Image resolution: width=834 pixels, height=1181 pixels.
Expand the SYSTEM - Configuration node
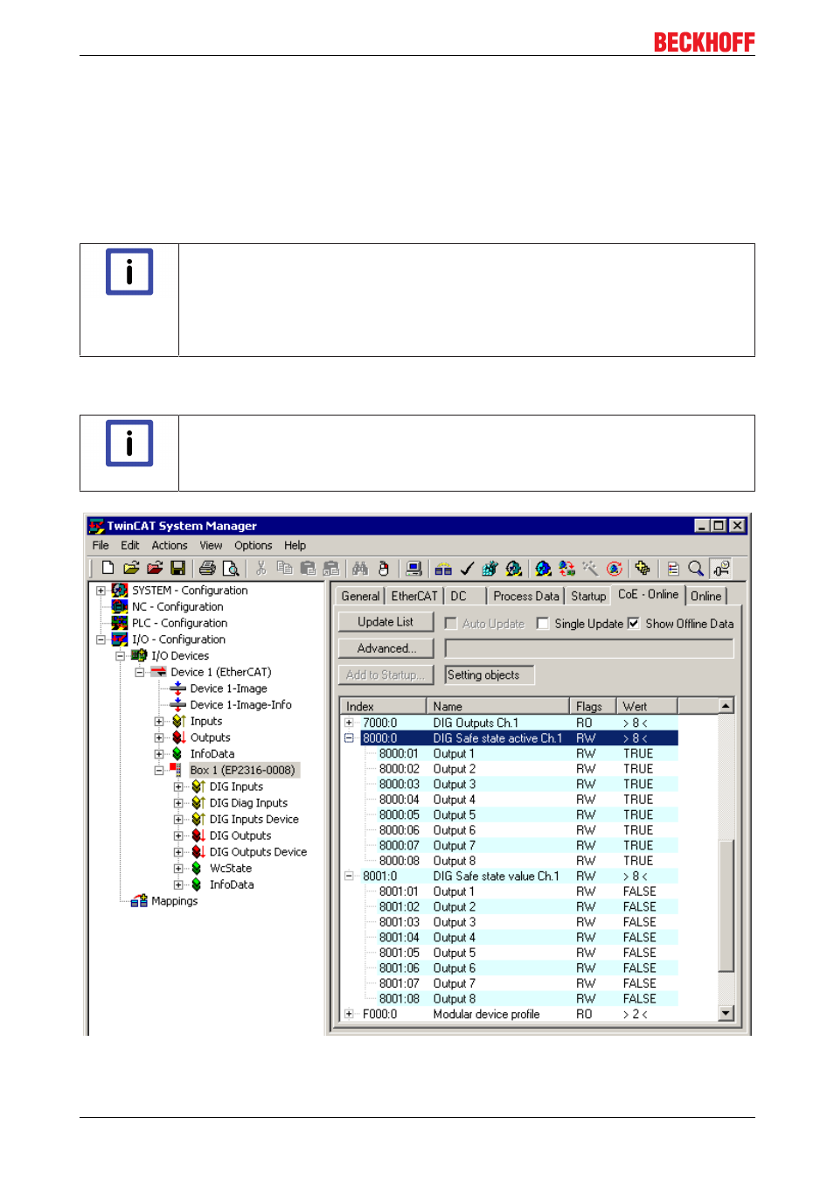pos(101,590)
